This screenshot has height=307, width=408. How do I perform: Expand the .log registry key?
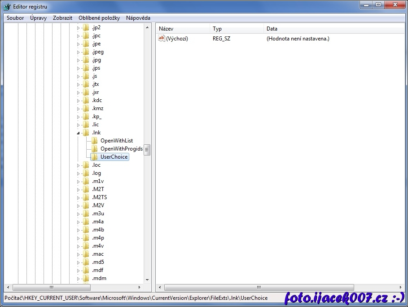[78, 173]
